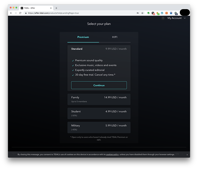Screen dimensions: 198x169
Task: Switch to the Premium tab
Action: (x=83, y=37)
